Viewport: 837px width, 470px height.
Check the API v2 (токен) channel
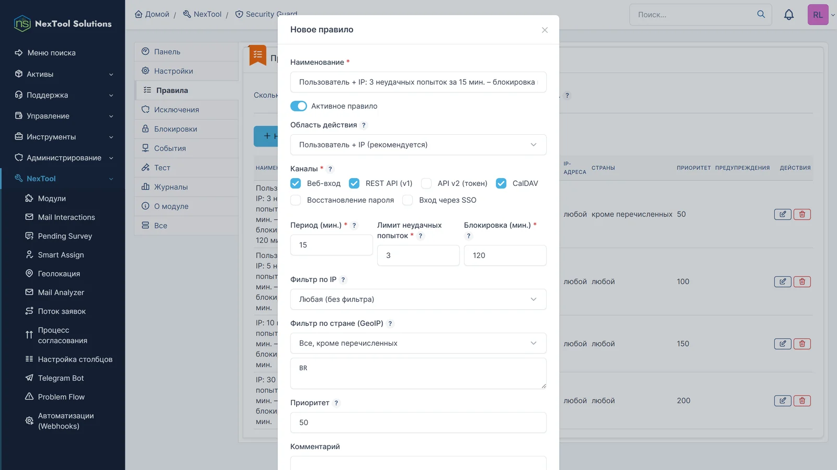coord(426,183)
